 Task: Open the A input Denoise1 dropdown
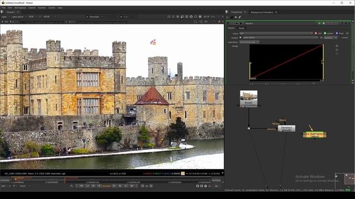click(x=95, y=17)
